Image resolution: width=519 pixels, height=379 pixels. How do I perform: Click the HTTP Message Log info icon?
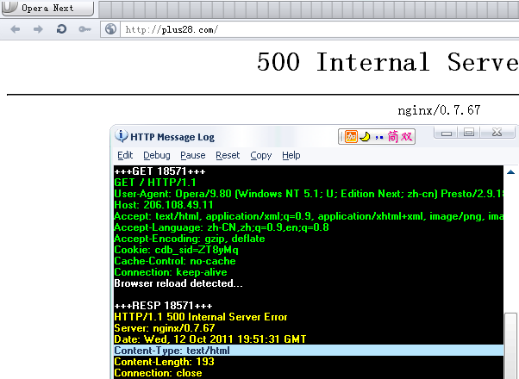(122, 136)
